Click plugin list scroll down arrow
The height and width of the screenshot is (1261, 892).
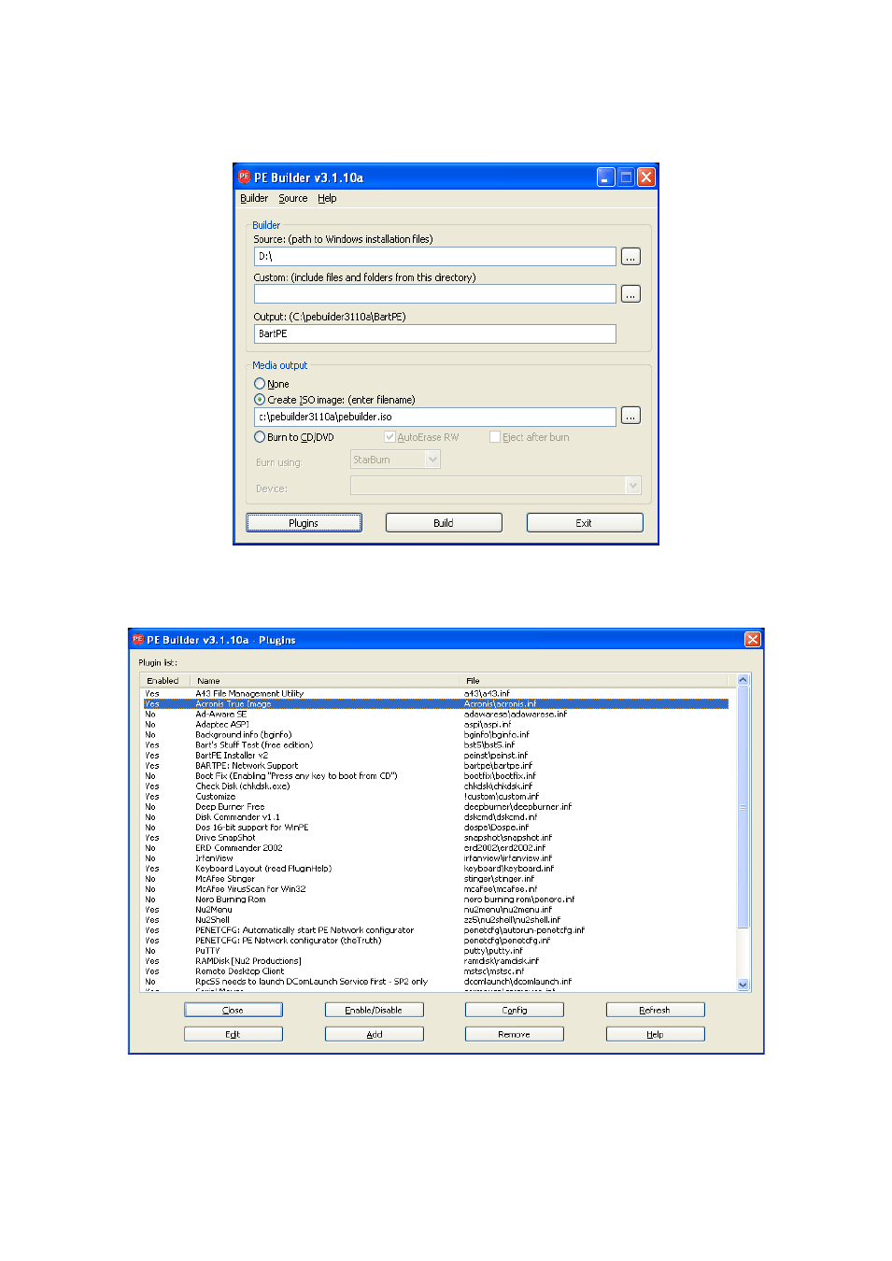[743, 985]
